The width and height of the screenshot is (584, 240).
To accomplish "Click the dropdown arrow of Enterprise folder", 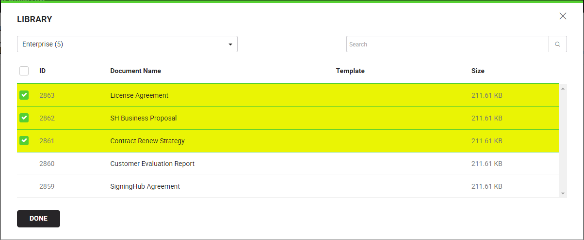I will coord(230,45).
